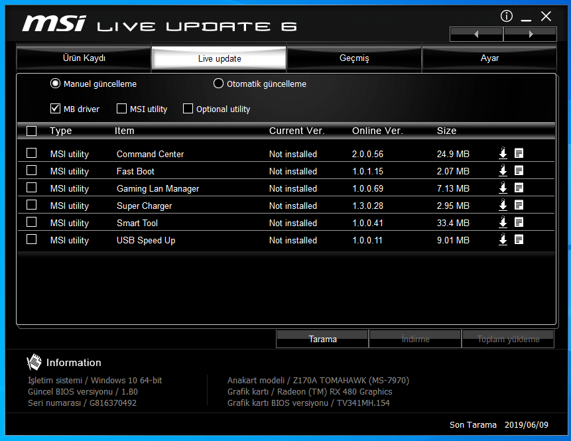Download Smart Tool via its download icon

click(503, 221)
